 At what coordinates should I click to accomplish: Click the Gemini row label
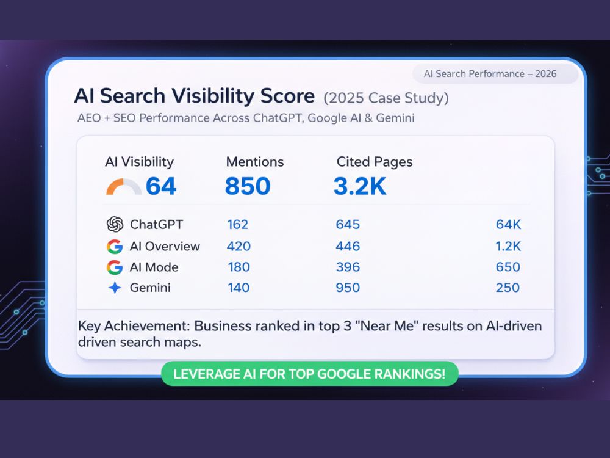click(150, 288)
